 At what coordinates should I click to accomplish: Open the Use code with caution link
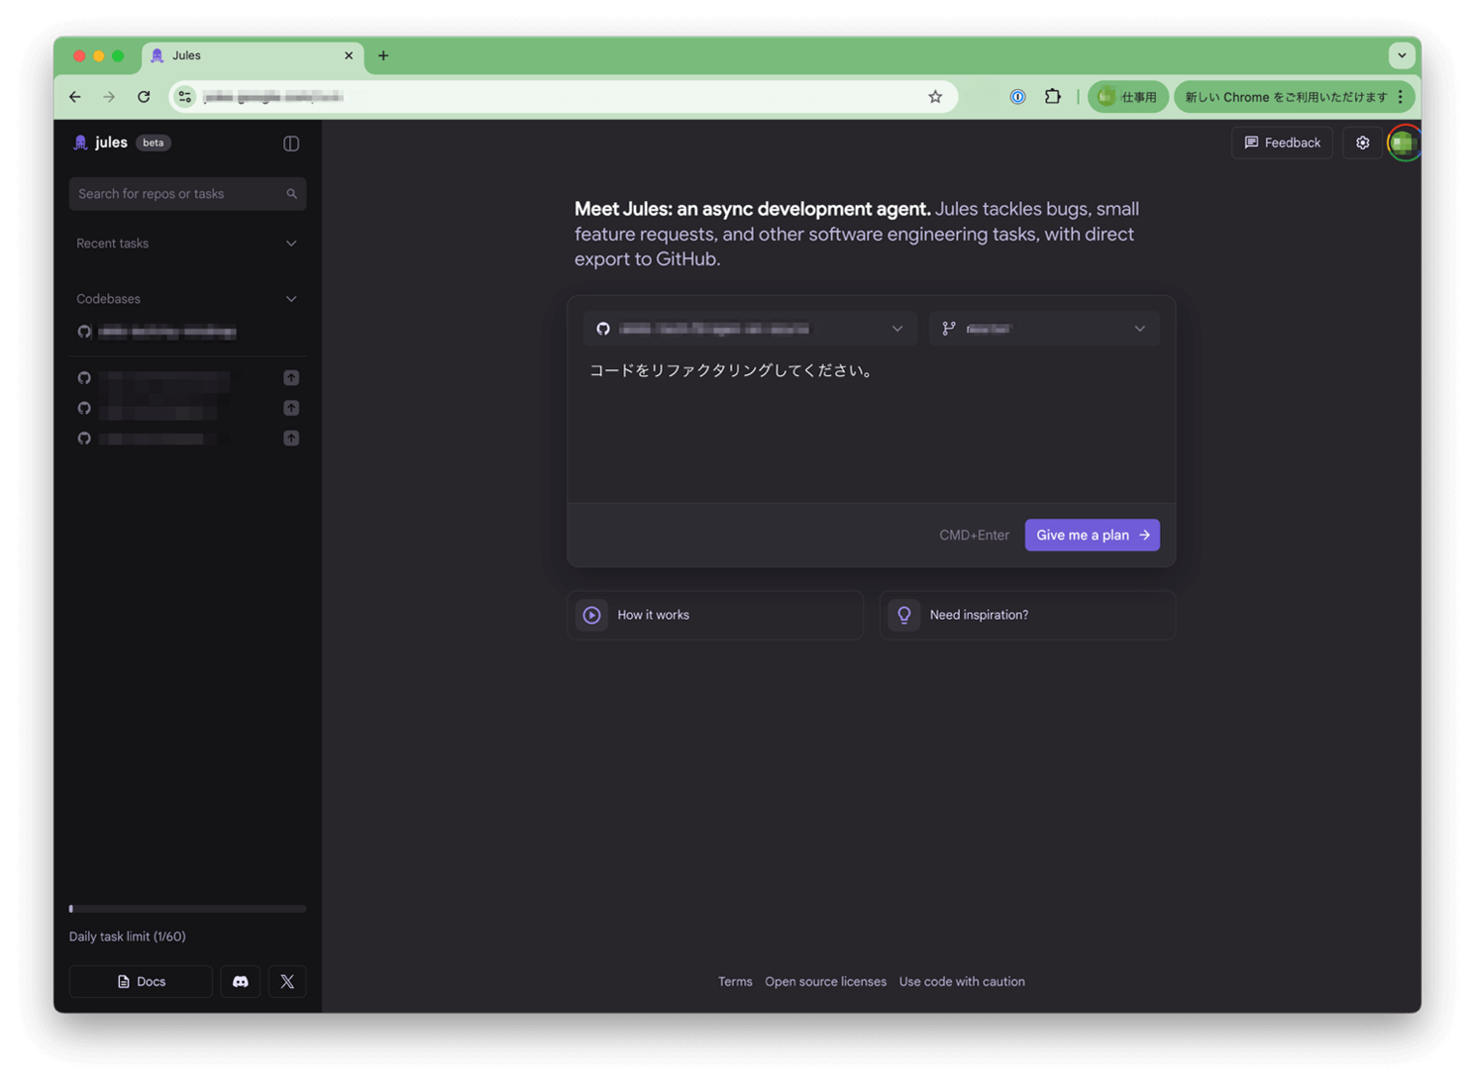[962, 982]
